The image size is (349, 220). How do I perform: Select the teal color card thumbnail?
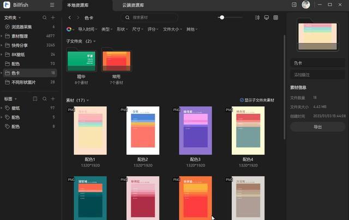coord(90,198)
